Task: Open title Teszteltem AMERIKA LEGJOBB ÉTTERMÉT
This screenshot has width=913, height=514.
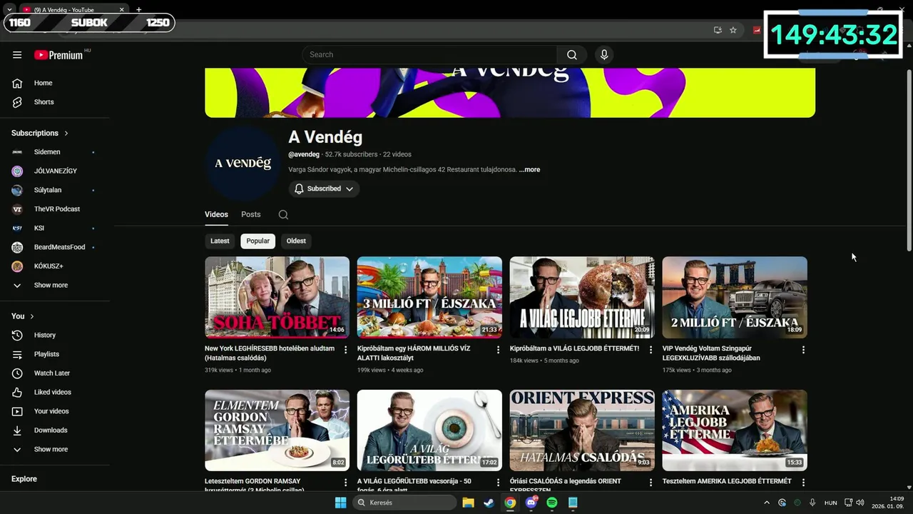Action: pos(727,481)
